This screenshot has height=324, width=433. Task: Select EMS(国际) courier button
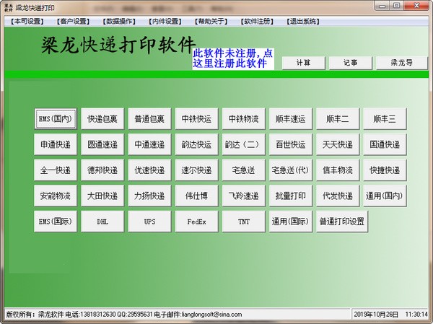pyautogui.click(x=56, y=222)
